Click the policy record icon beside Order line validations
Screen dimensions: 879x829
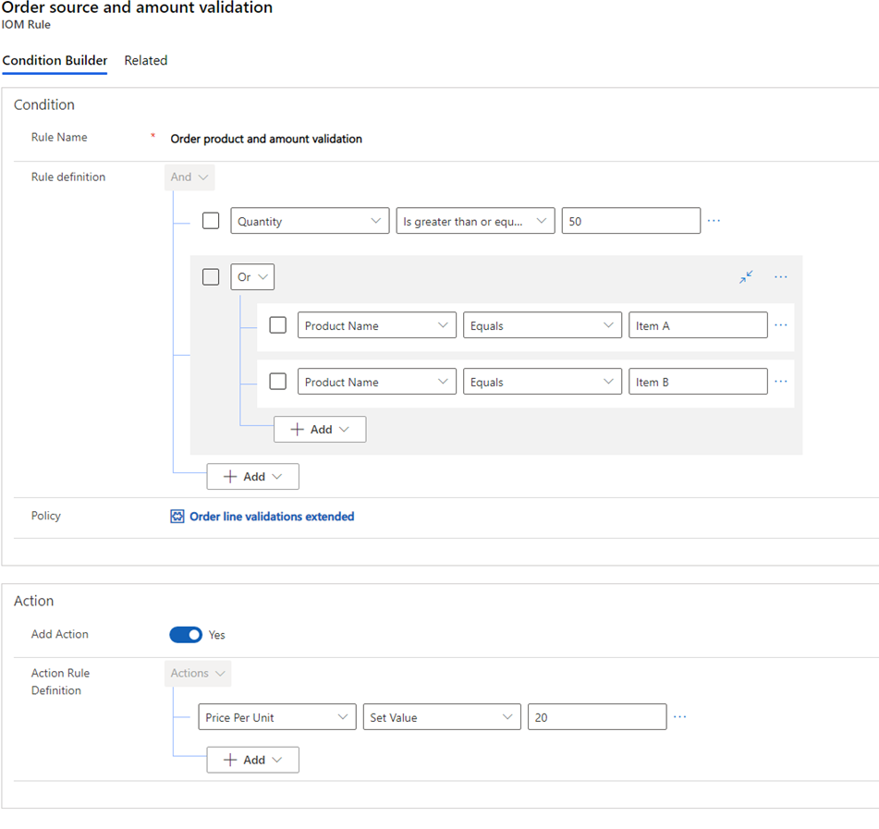click(x=177, y=517)
